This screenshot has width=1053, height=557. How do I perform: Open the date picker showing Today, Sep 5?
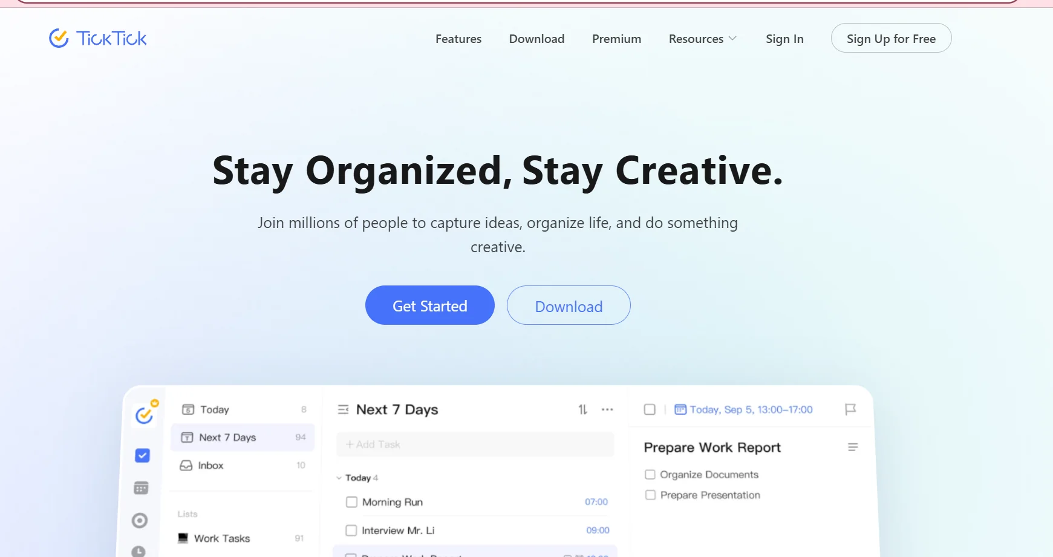click(744, 409)
